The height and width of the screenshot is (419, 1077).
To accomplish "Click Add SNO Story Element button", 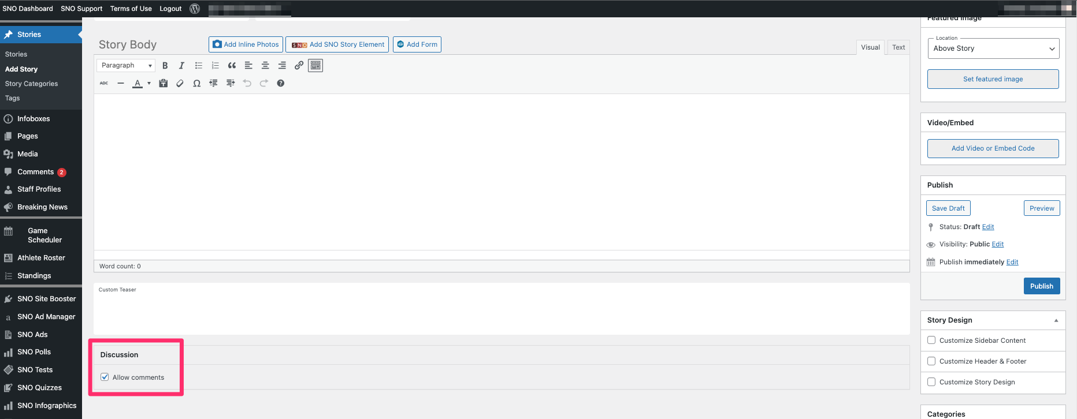I will [x=337, y=44].
